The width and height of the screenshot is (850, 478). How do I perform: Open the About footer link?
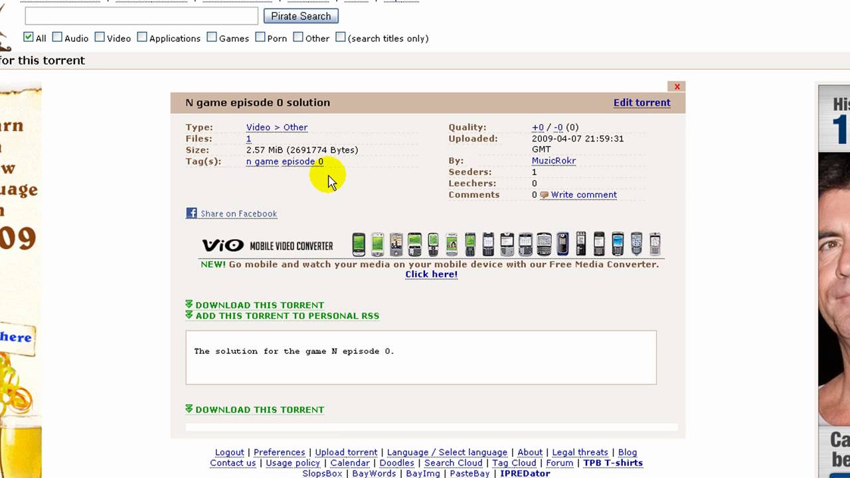tap(530, 452)
